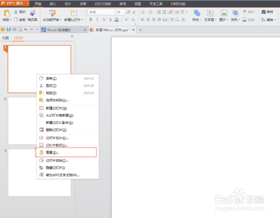Toggle italic formatting
Viewport: 280px width, 218px height.
pyautogui.click(x=97, y=20)
